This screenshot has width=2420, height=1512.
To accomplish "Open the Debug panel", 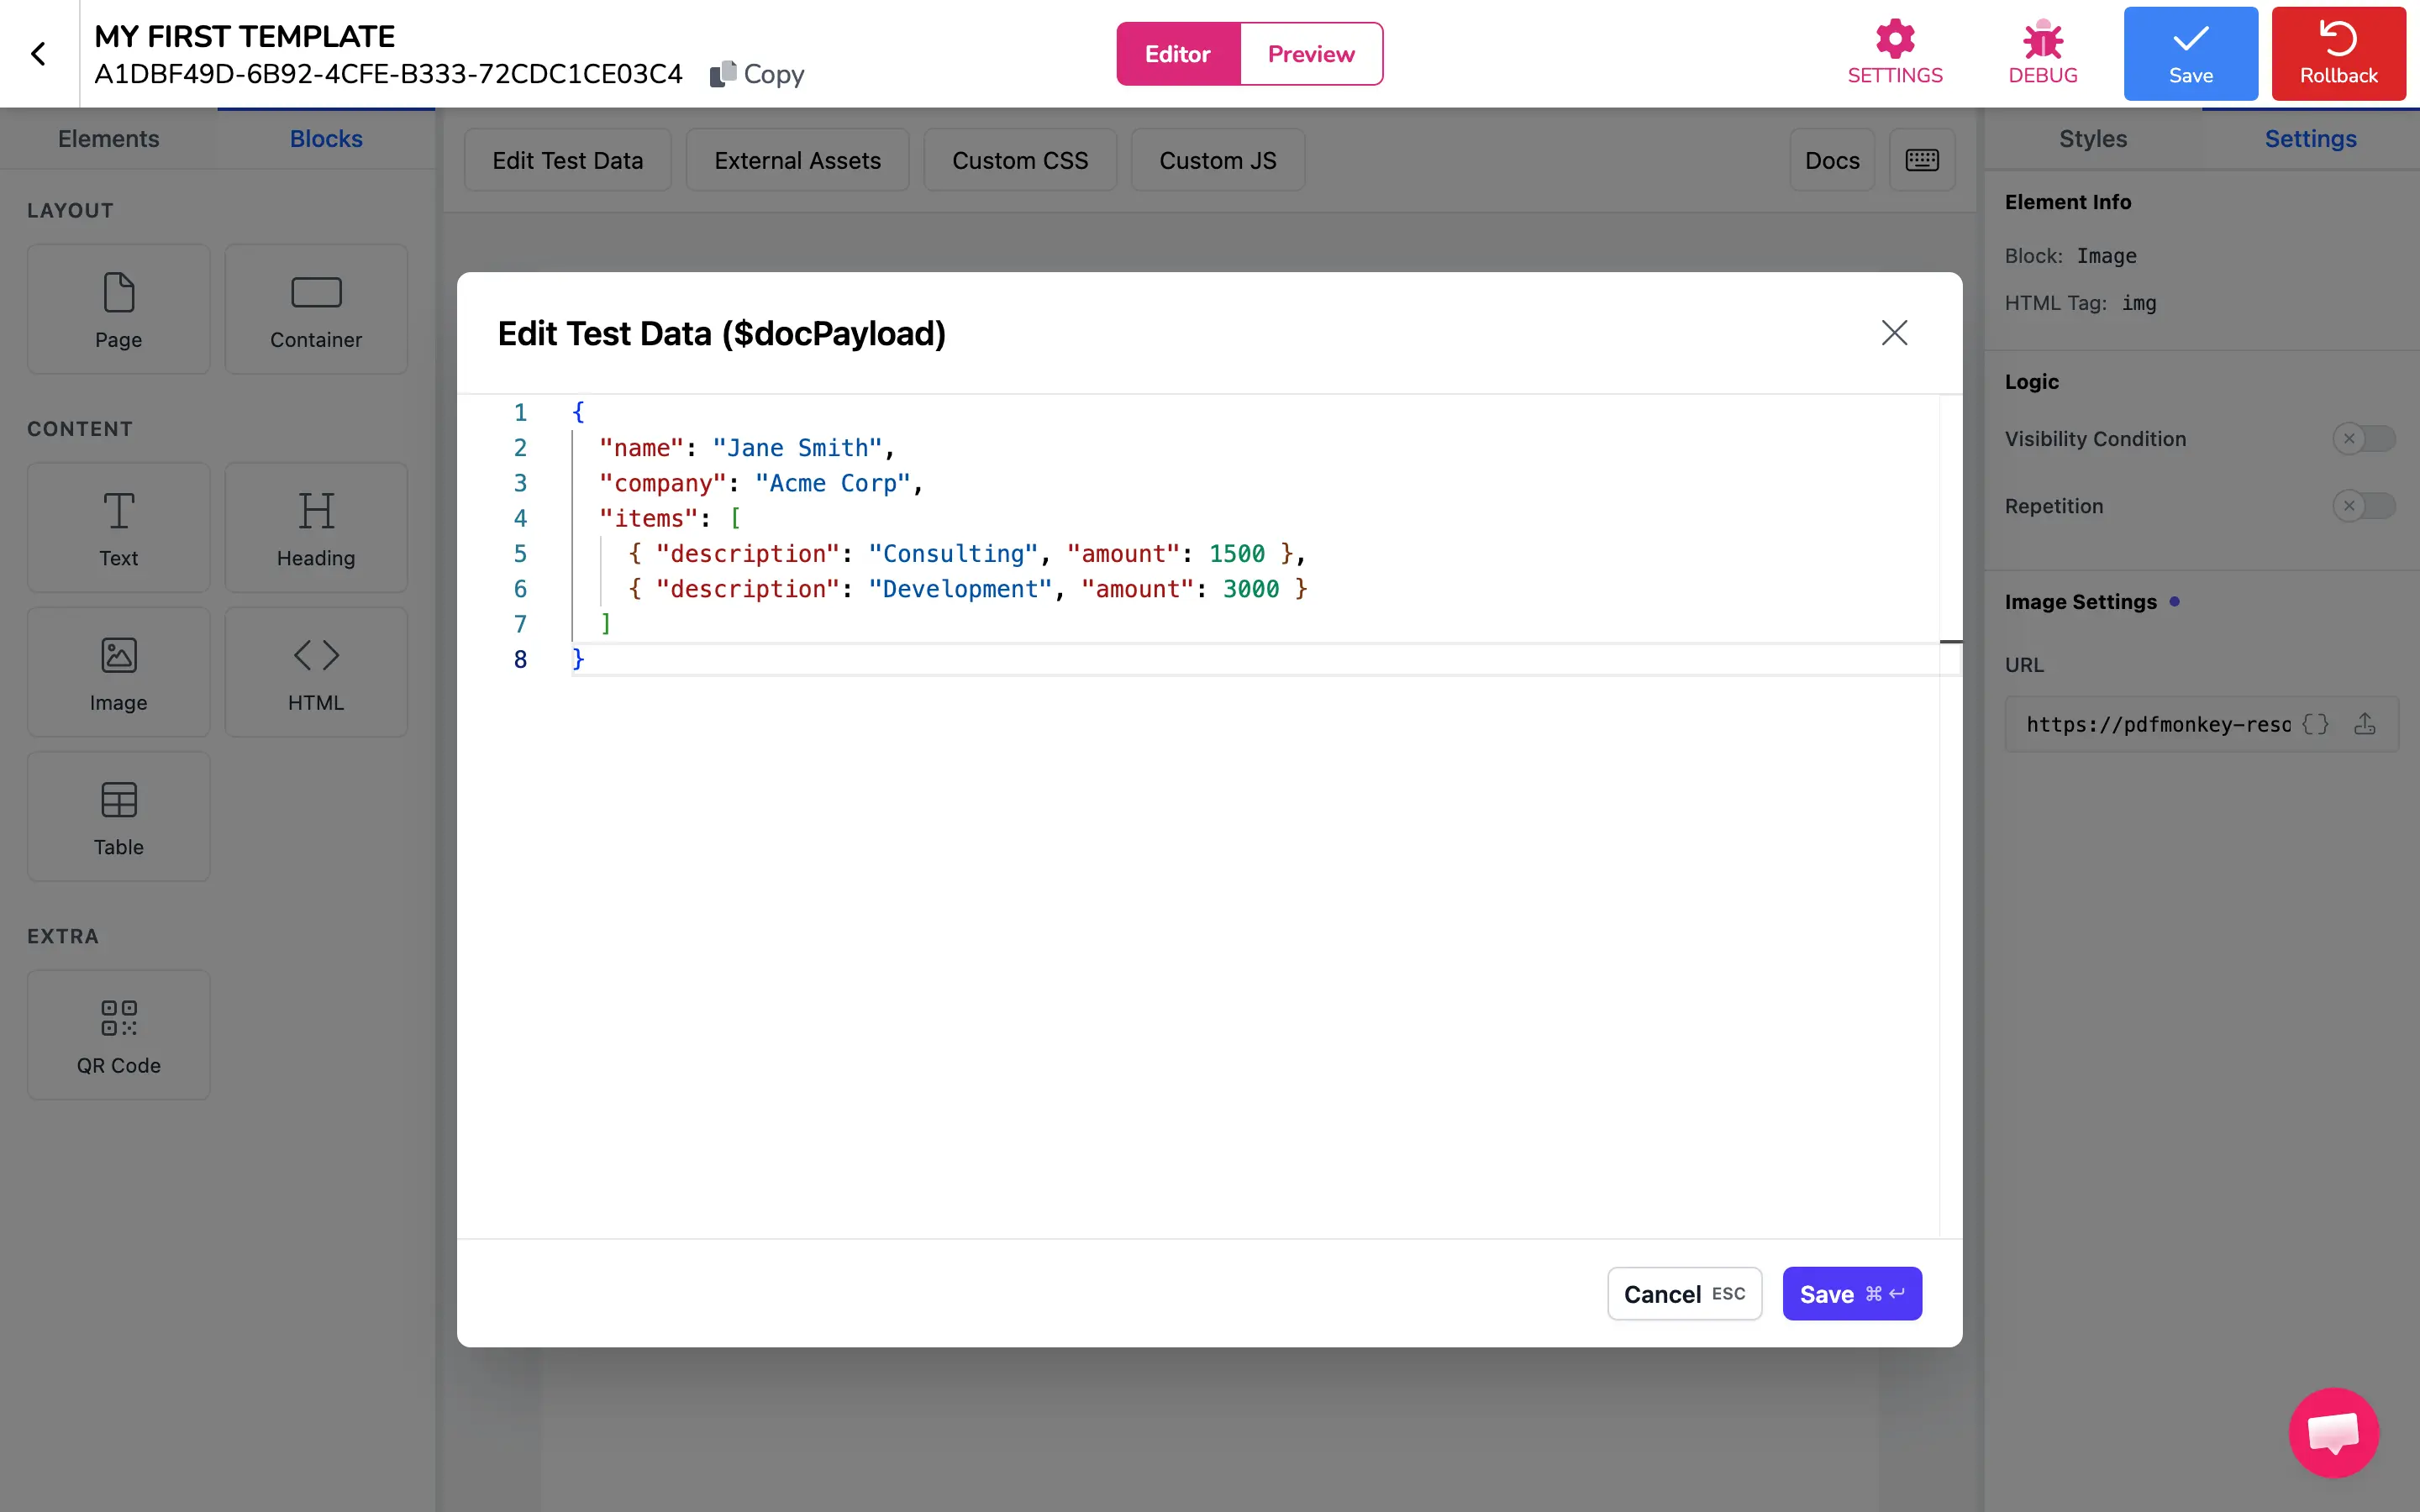I will point(2043,53).
